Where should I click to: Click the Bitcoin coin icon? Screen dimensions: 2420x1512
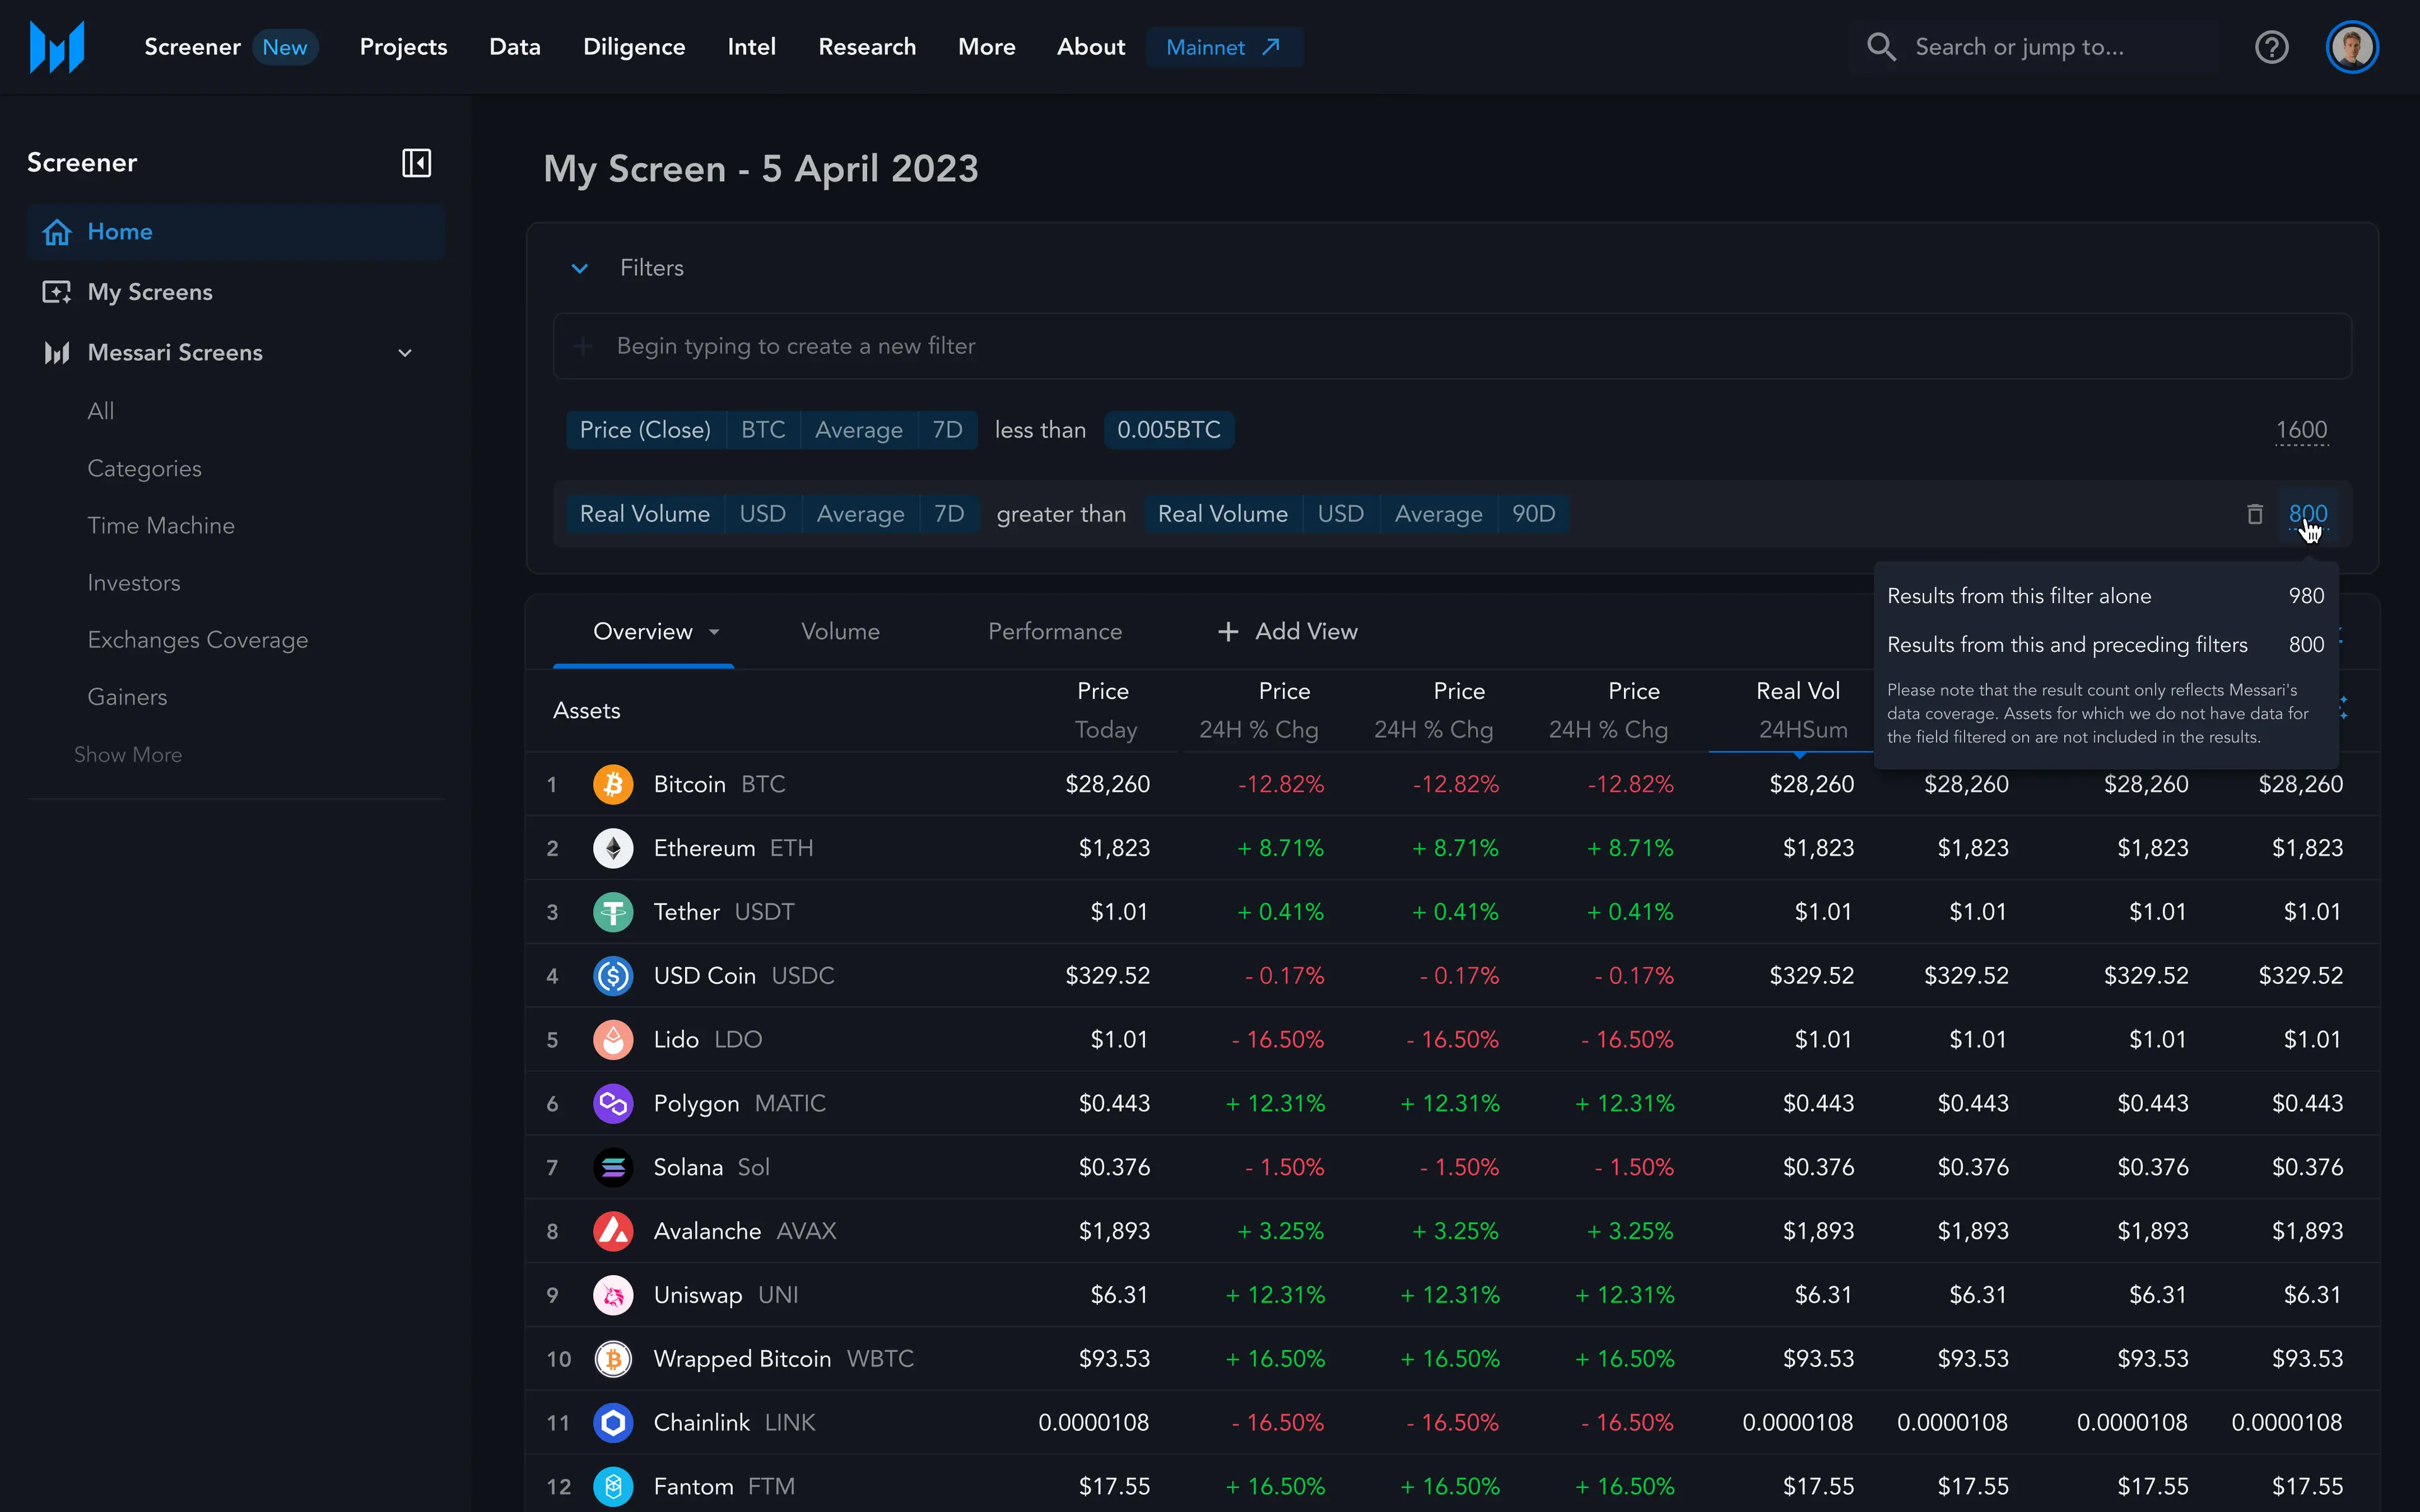[x=613, y=784]
